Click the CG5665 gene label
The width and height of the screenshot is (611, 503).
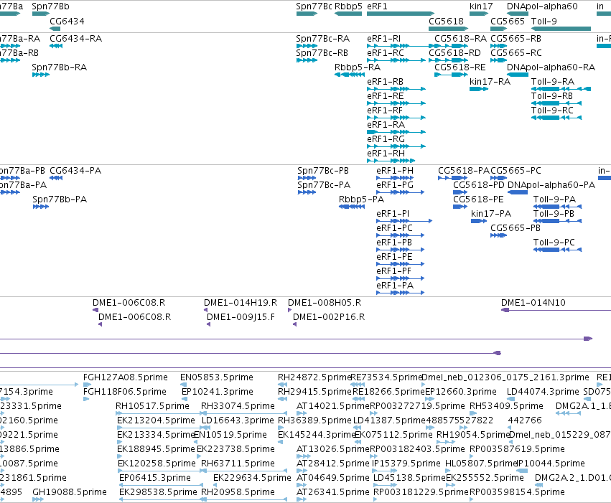508,22
